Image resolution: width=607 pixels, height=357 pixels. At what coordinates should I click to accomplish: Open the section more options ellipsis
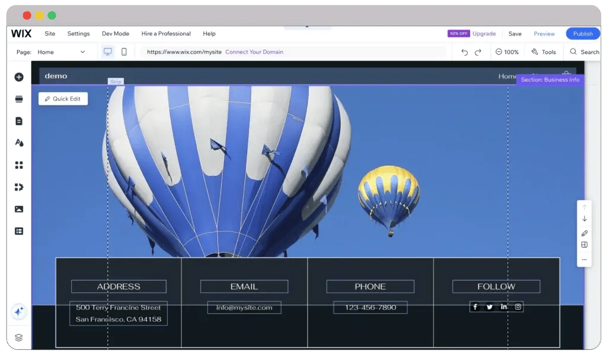[584, 259]
